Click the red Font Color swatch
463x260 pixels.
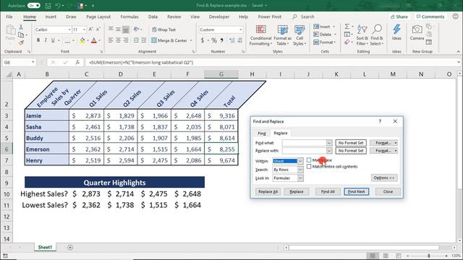94,40
